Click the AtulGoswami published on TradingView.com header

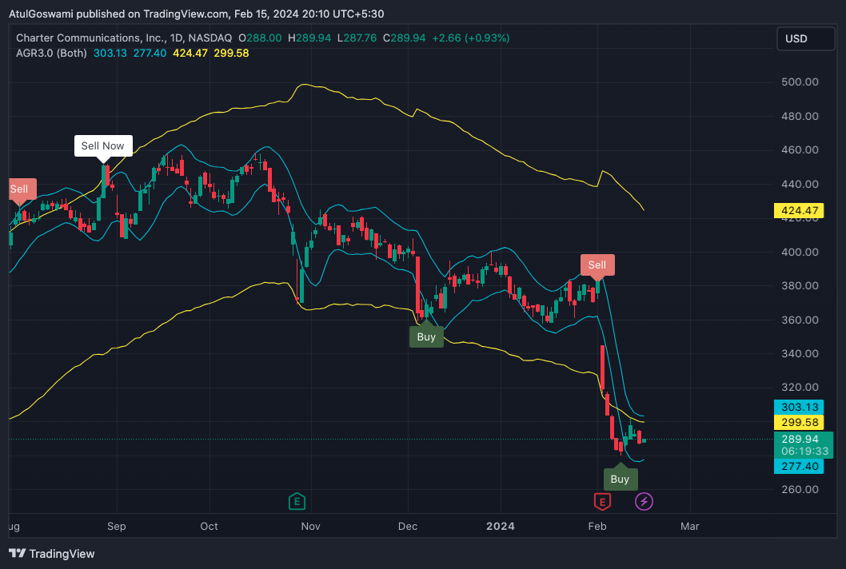coord(197,14)
